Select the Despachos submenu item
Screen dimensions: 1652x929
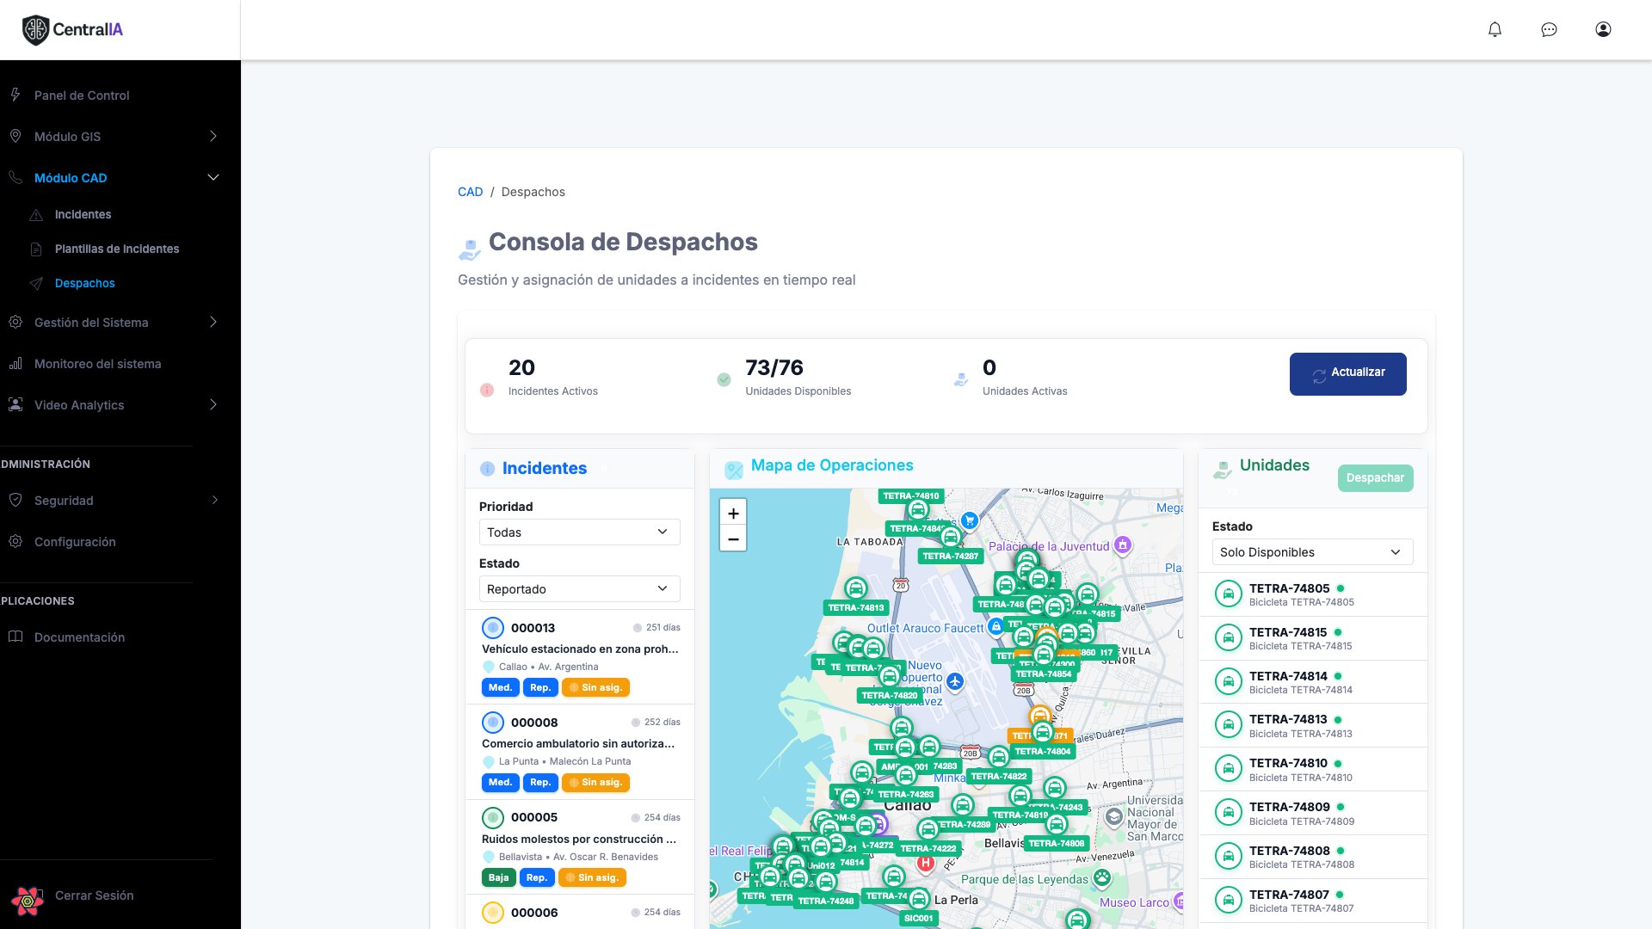pyautogui.click(x=84, y=283)
